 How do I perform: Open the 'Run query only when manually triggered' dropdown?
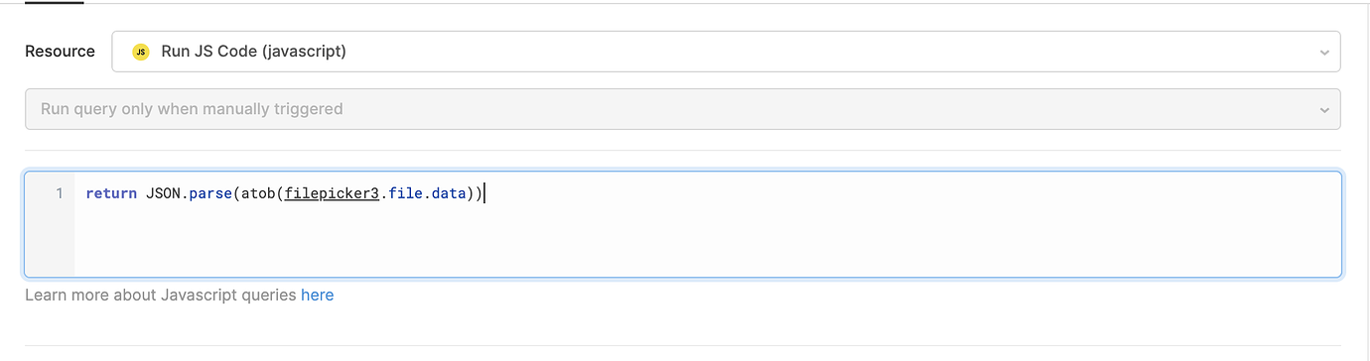tap(682, 109)
